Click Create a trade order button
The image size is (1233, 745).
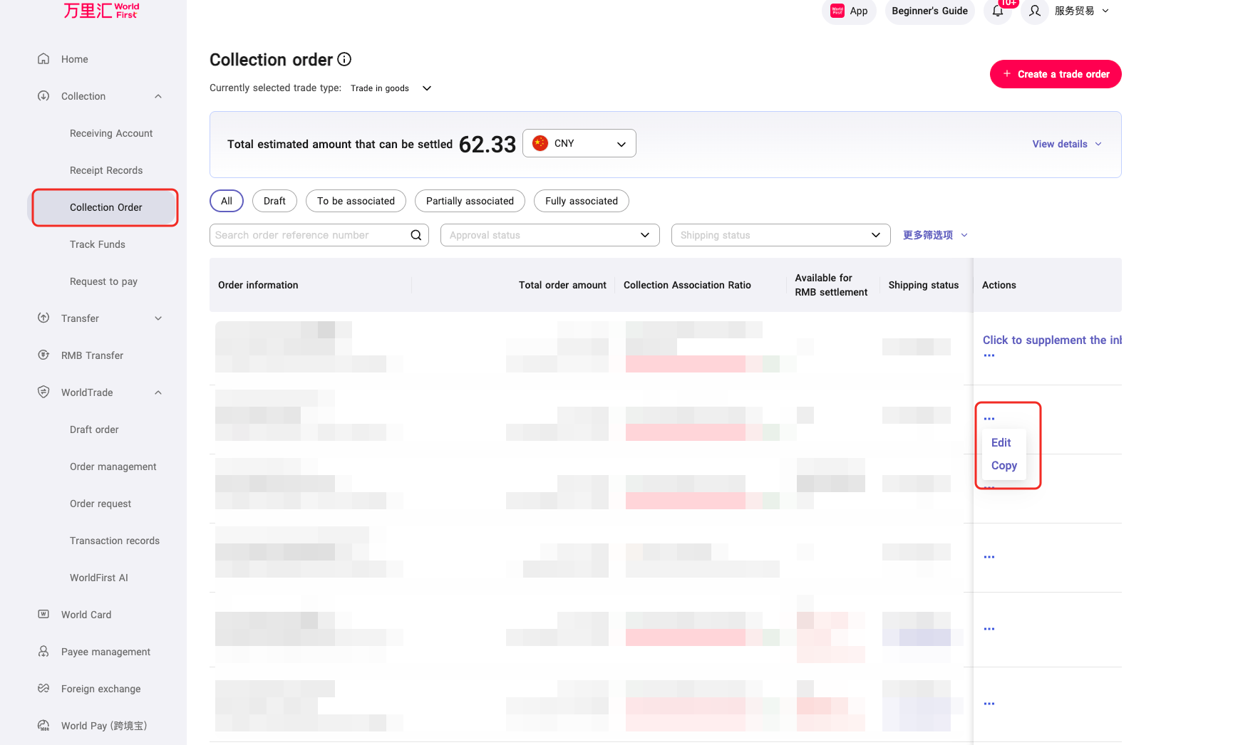point(1055,74)
